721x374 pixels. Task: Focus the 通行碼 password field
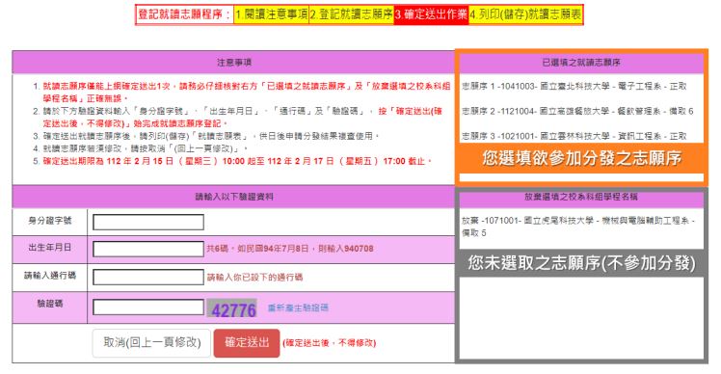coord(148,277)
